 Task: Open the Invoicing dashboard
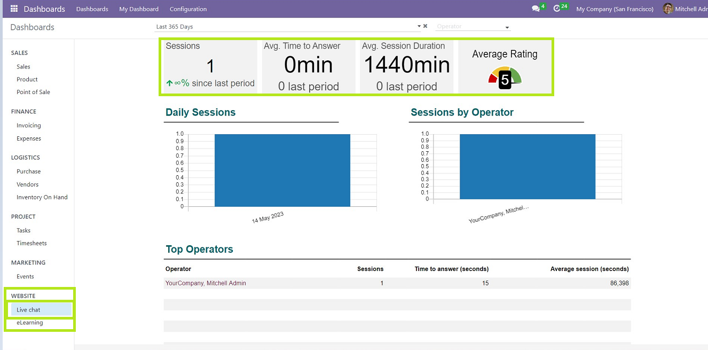point(29,126)
